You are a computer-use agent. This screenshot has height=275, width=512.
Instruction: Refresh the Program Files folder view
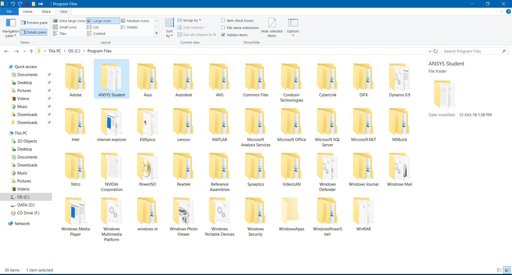(435, 51)
